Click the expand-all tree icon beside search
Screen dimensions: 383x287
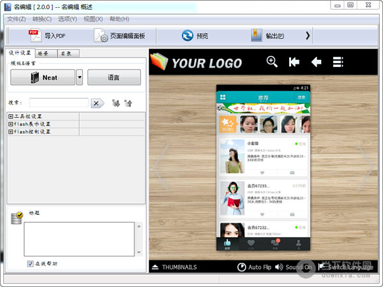pyautogui.click(x=116, y=103)
